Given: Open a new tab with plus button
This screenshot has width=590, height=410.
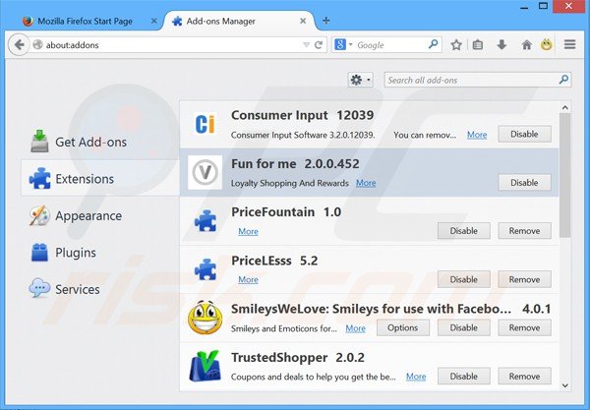Looking at the screenshot, I should [x=326, y=21].
